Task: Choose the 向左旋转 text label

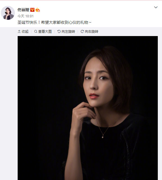Action: point(68,32)
